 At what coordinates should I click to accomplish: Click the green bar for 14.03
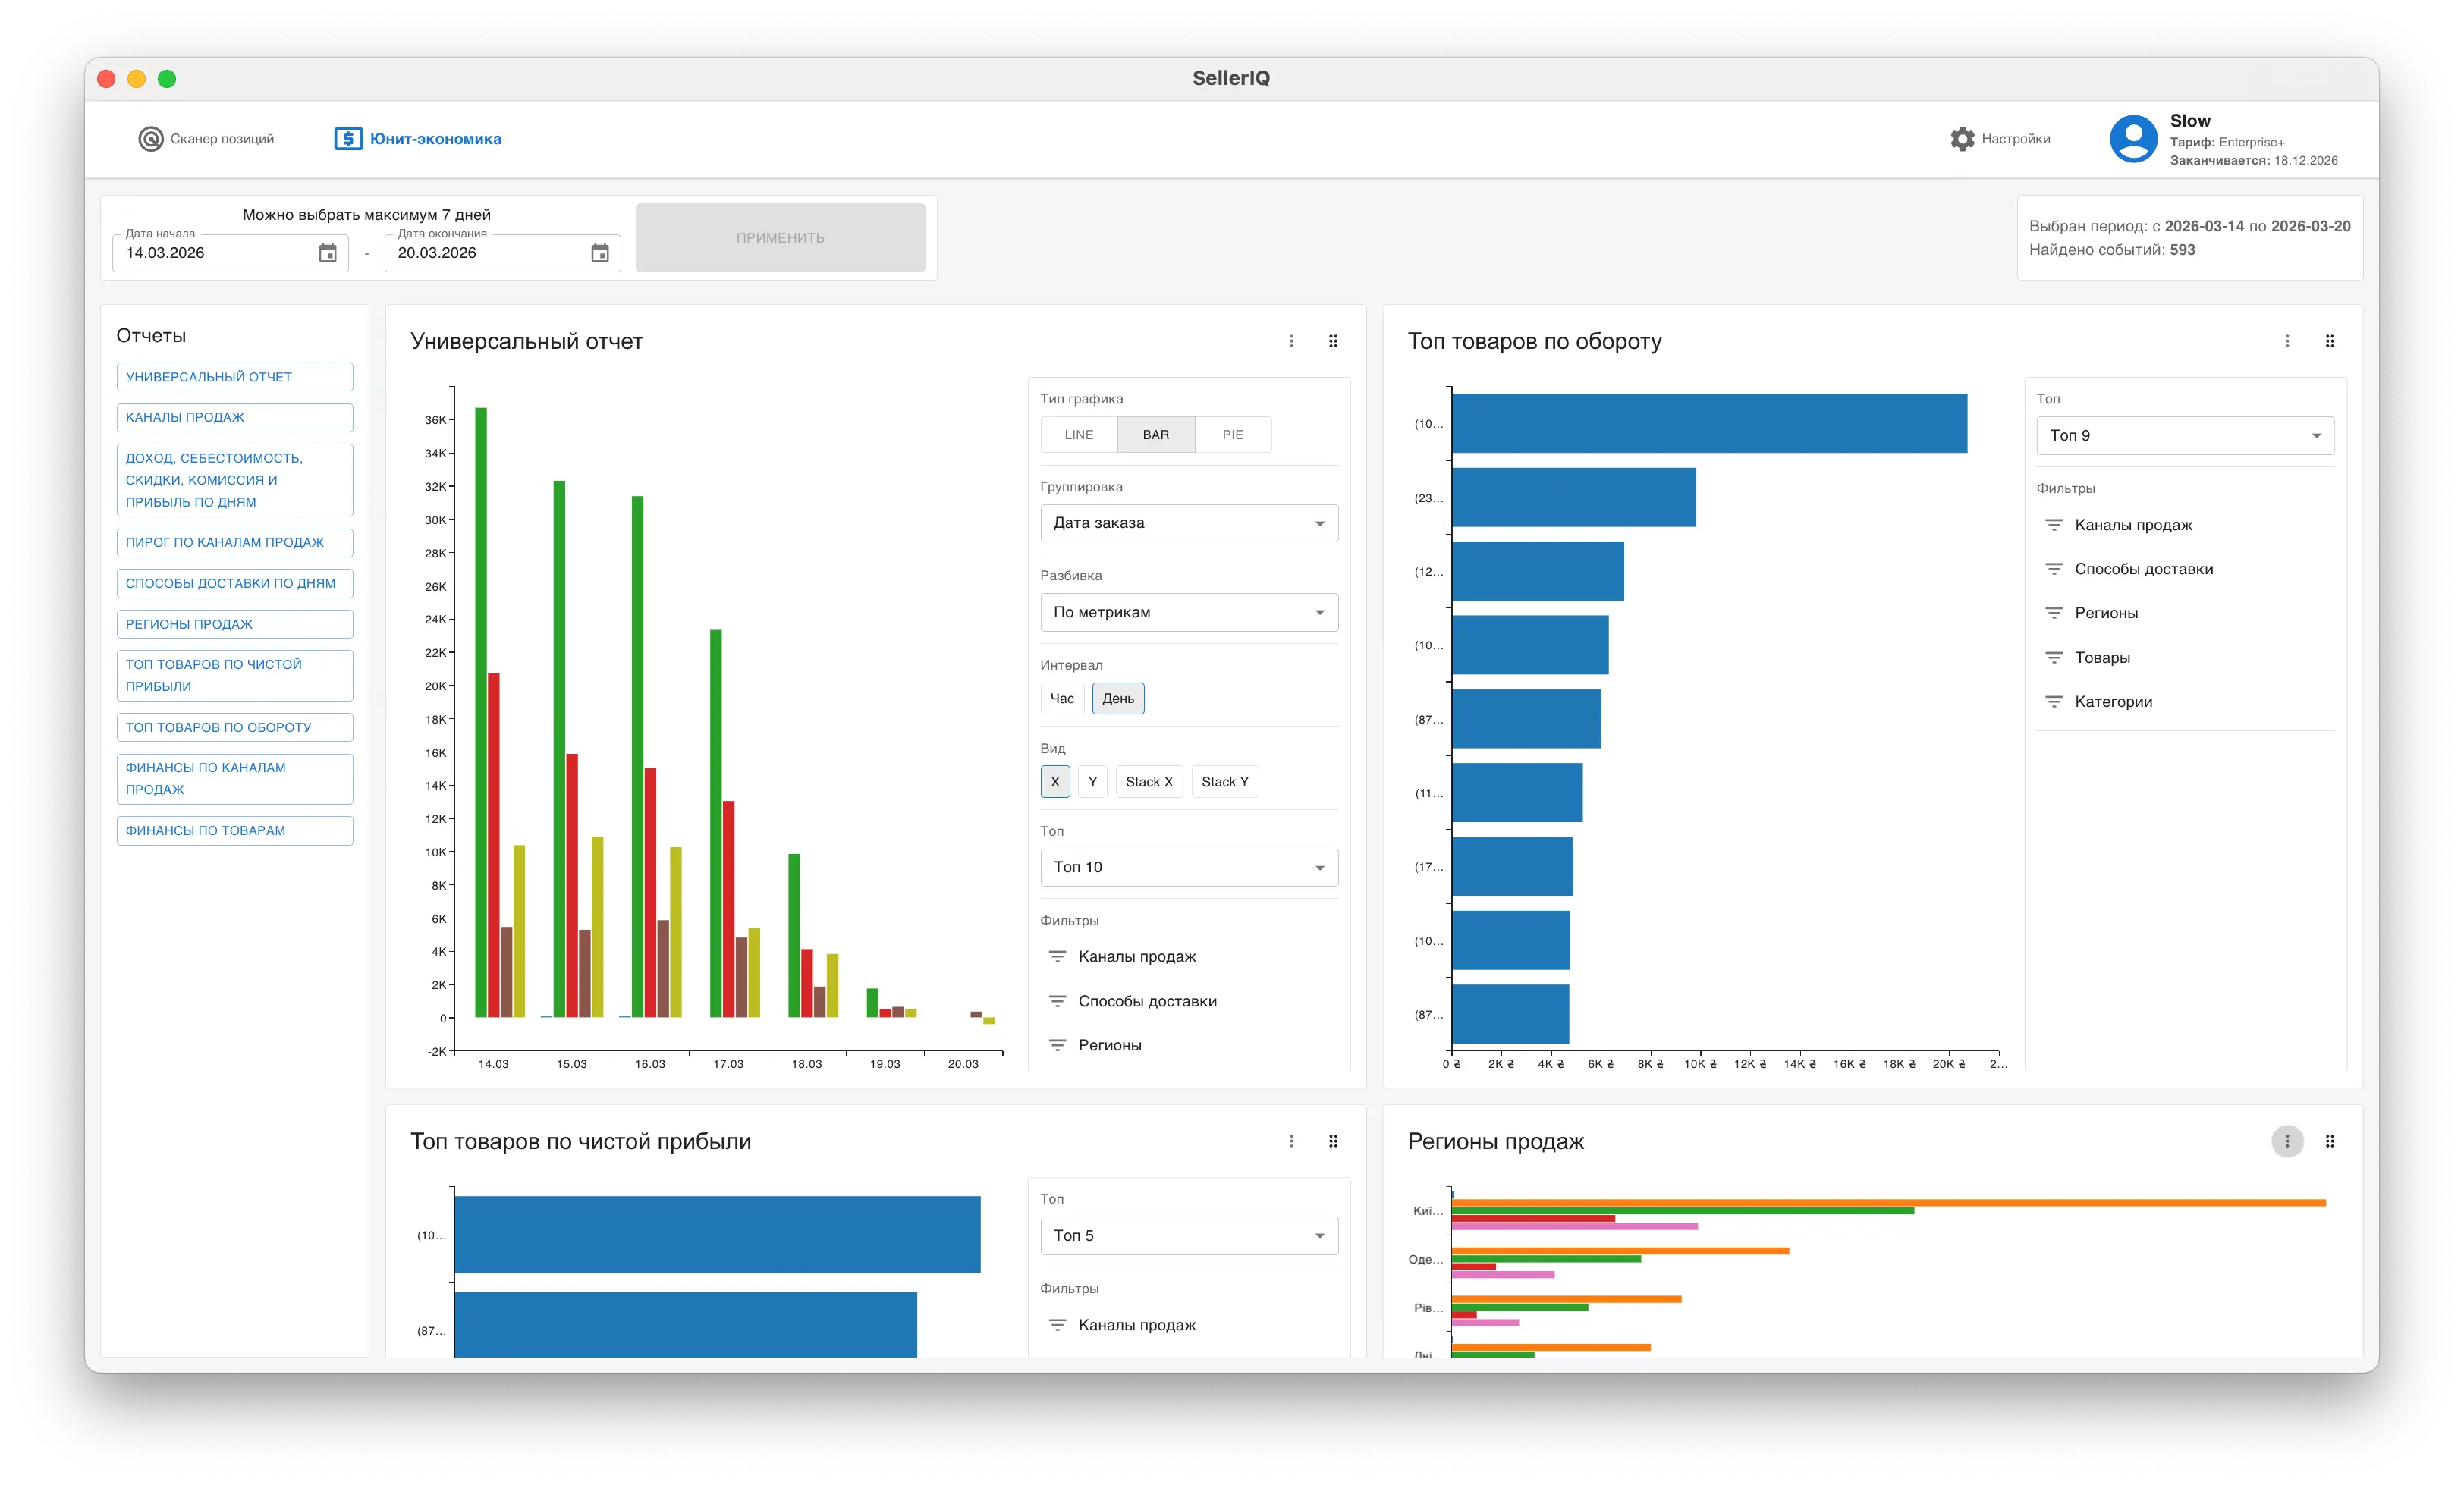point(480,712)
